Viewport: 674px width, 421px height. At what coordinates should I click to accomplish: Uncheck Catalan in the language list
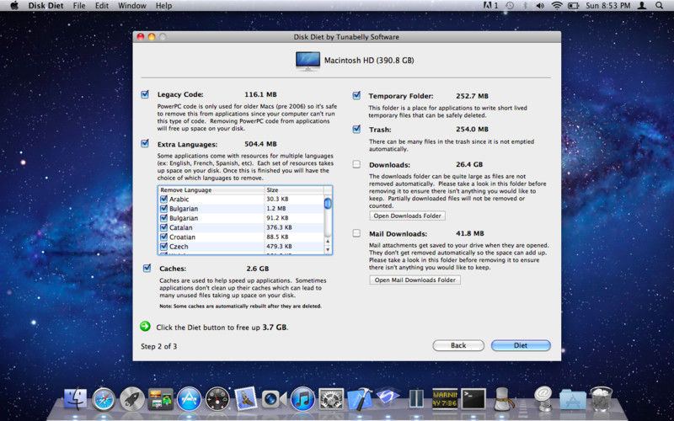[163, 227]
